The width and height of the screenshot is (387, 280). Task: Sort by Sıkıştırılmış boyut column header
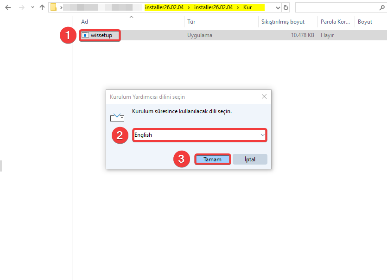283,22
